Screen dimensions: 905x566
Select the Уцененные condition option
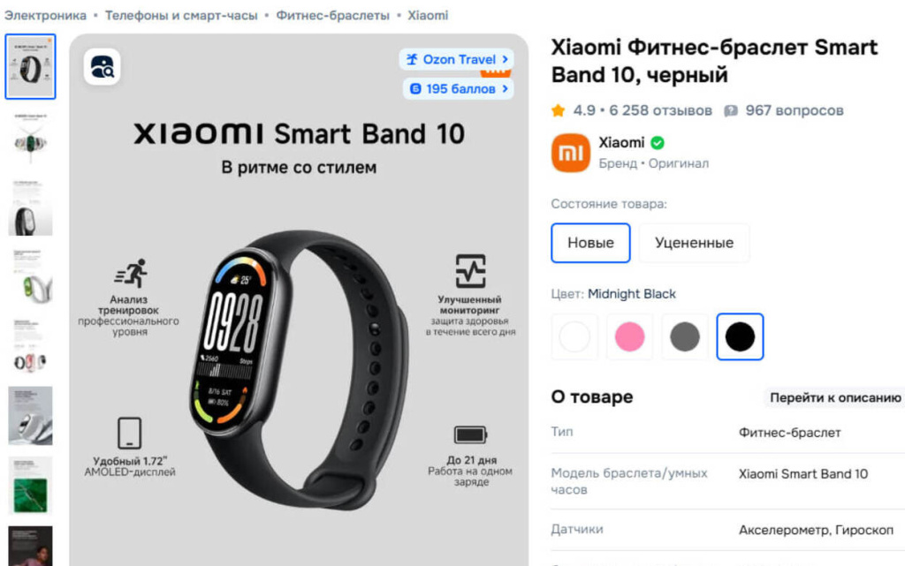(x=694, y=243)
